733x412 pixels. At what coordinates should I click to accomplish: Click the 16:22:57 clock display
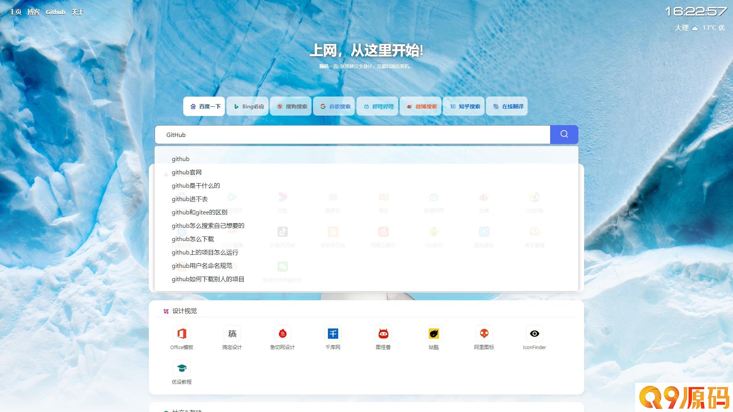click(696, 11)
